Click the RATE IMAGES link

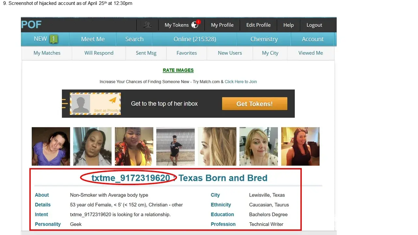coord(178,70)
